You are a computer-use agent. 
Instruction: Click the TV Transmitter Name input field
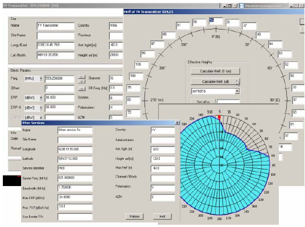click(x=55, y=26)
